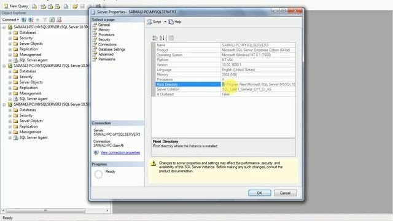Screen dimensions: 393x221
Task: Select the Language property row
Action: click(225, 69)
